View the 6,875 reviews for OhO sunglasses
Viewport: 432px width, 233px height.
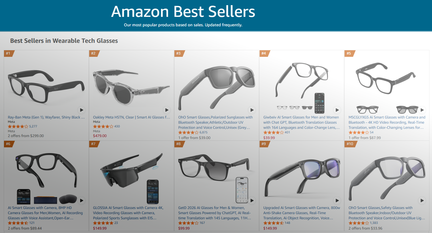tap(204, 132)
